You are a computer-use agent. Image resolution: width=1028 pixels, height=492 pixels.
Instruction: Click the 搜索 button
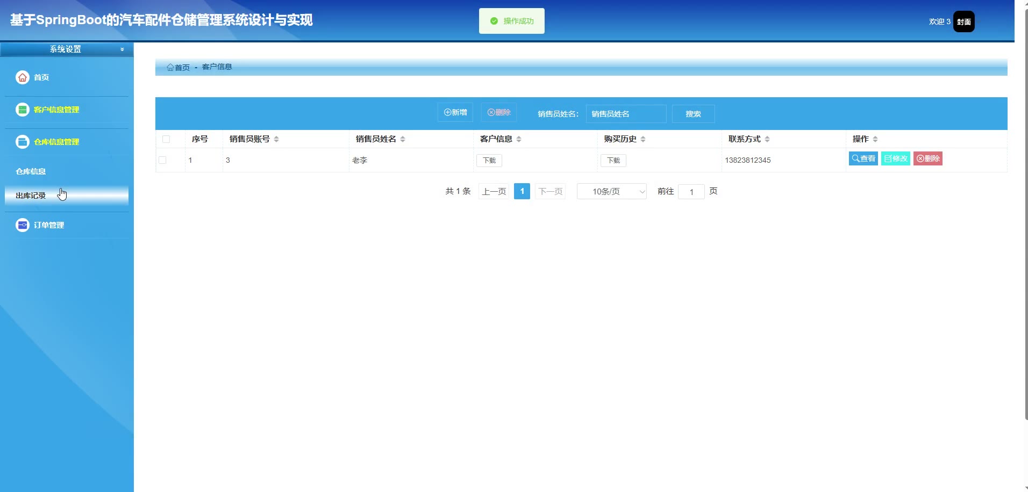coord(693,114)
